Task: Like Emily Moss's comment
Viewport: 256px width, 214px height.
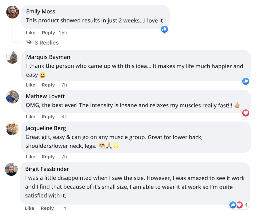Action: (30, 33)
